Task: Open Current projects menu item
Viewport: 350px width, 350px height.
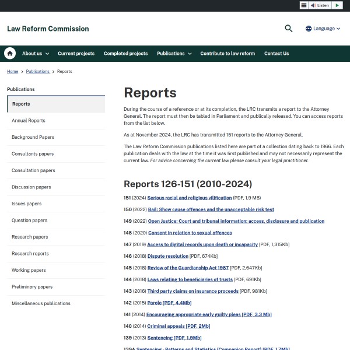Action: 76,54
